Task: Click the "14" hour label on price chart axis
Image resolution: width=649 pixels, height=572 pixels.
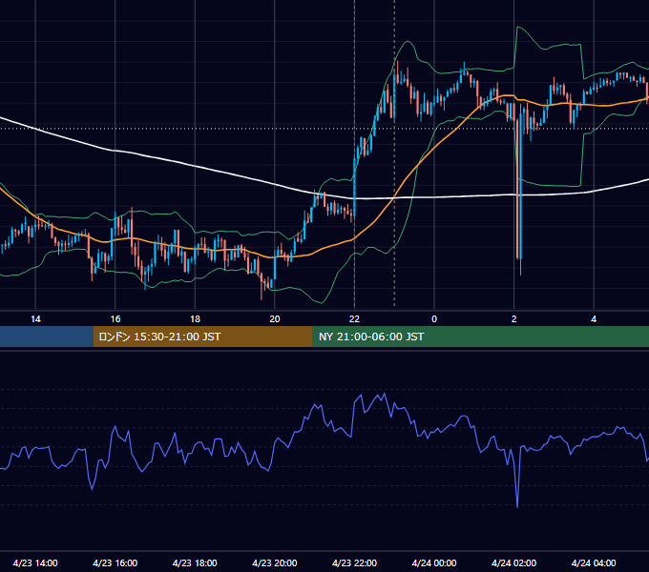Action: tap(35, 319)
